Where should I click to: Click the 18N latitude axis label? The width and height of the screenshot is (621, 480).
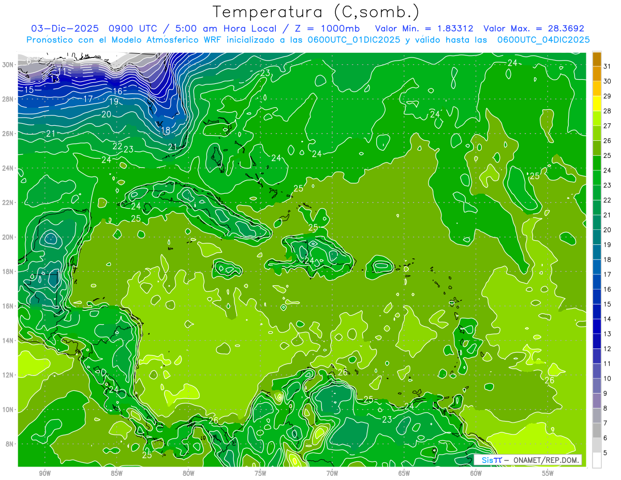(x=8, y=271)
